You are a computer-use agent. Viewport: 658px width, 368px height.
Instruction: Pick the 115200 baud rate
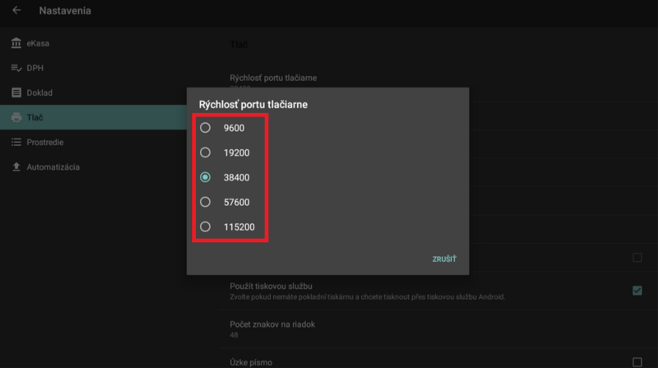[206, 227]
